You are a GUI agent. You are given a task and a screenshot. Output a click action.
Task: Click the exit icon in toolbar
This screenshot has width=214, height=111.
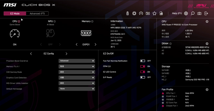(x=206, y=13)
